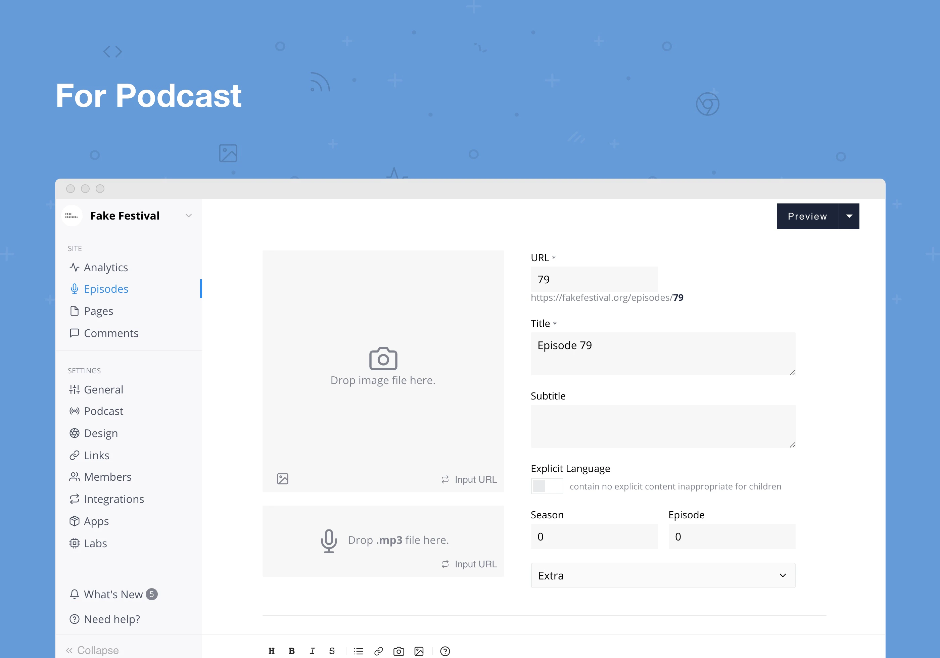This screenshot has height=658, width=940.
Task: Insert a bulleted list from the toolbar
Action: point(359,651)
